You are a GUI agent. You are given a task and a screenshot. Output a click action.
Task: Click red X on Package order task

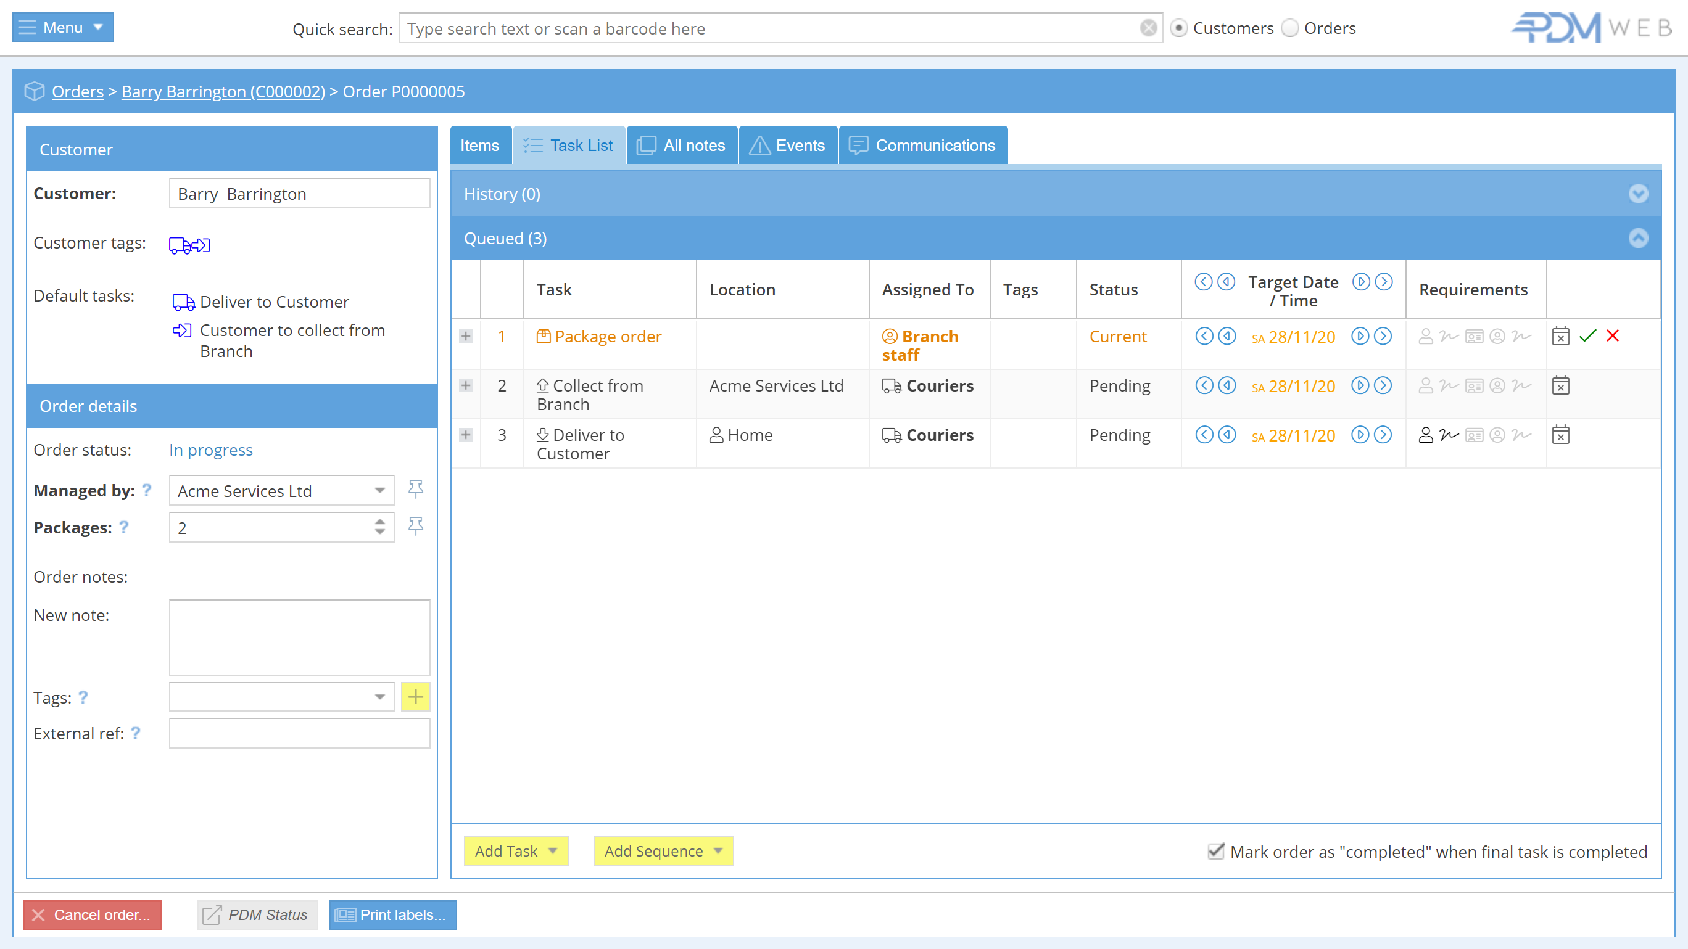[x=1613, y=336]
